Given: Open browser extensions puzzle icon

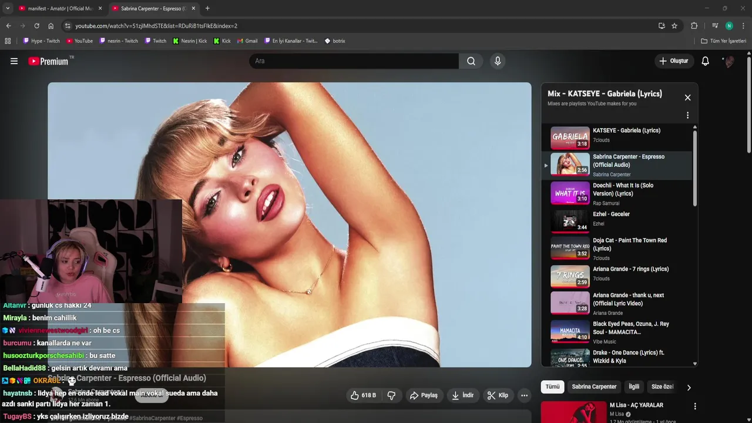Looking at the screenshot, I should tap(694, 26).
